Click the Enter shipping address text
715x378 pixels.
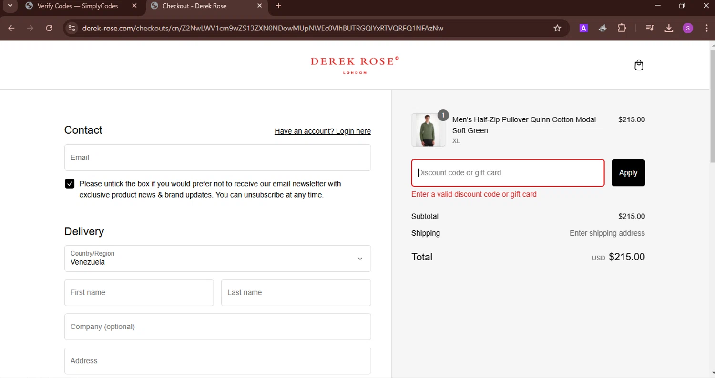(607, 233)
